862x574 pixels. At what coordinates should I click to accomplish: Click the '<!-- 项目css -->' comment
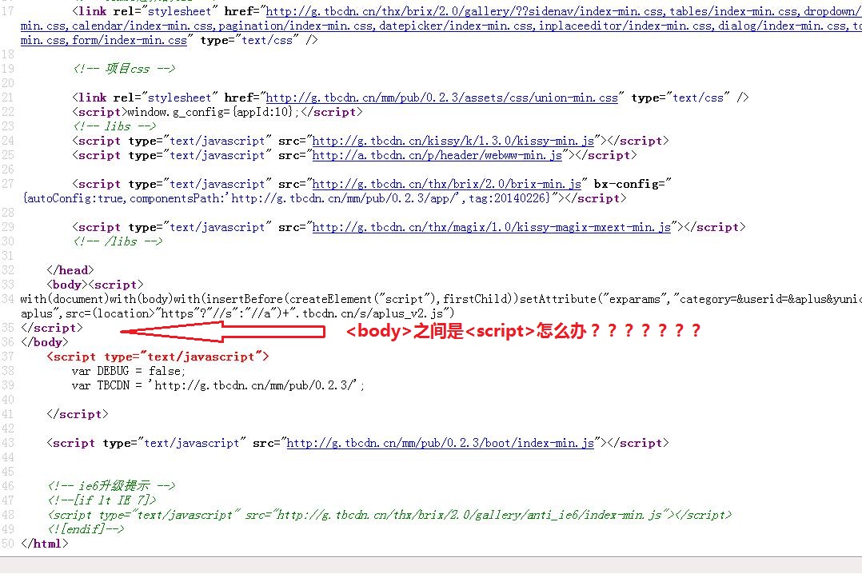pos(124,69)
